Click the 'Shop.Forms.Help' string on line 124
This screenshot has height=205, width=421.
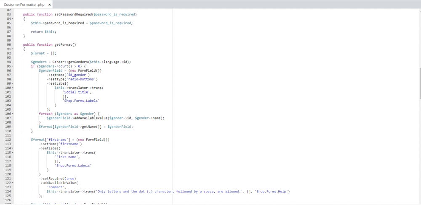tap(272, 192)
